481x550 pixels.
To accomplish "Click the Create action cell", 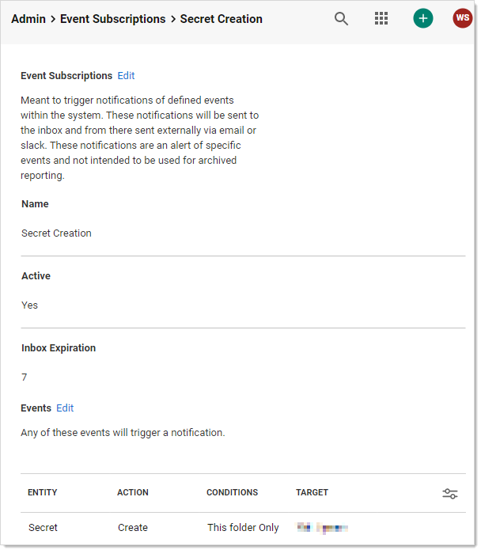I will coord(133,528).
